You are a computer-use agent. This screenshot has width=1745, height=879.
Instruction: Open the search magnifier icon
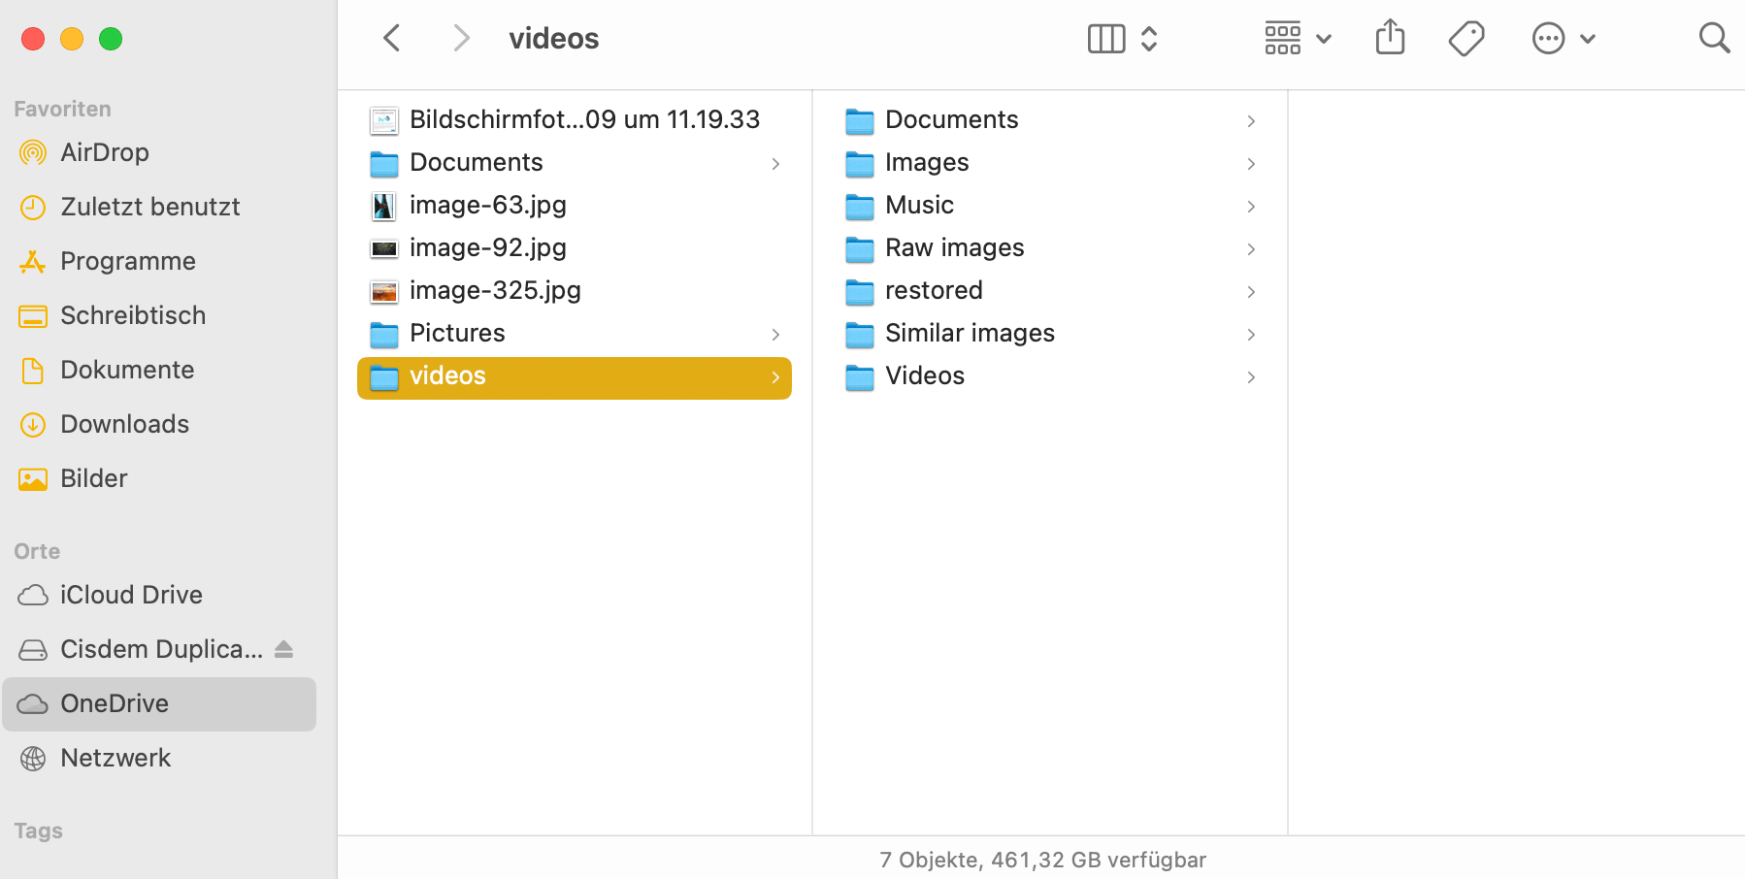pyautogui.click(x=1714, y=39)
